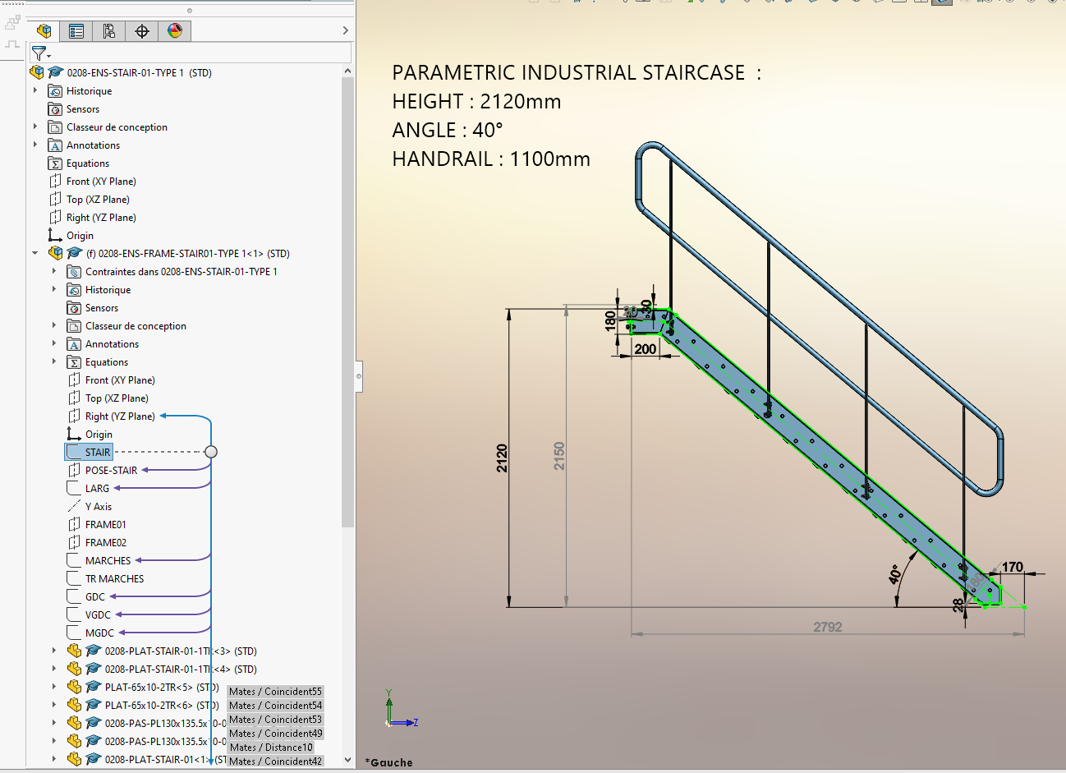
Task: Expand the subassembly Equations folder
Action: pos(54,361)
